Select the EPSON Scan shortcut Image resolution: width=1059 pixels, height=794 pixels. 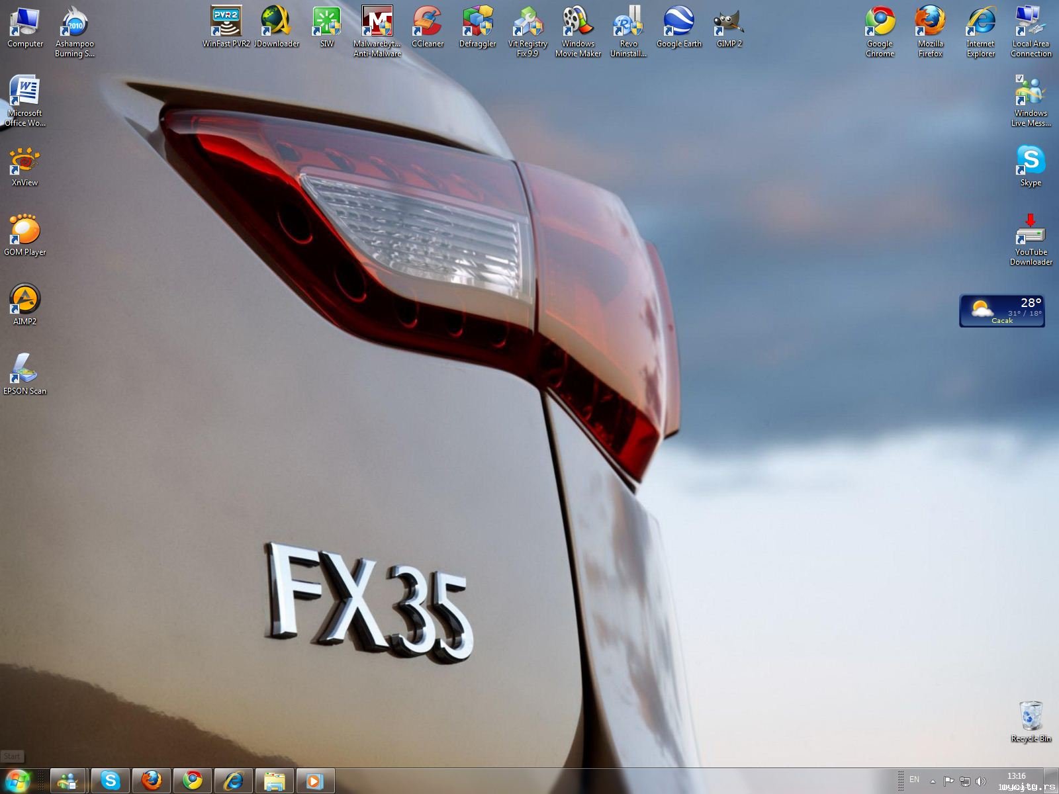point(25,375)
